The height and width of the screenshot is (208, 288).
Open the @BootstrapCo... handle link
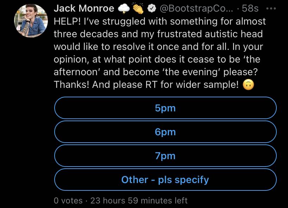tap(196, 9)
